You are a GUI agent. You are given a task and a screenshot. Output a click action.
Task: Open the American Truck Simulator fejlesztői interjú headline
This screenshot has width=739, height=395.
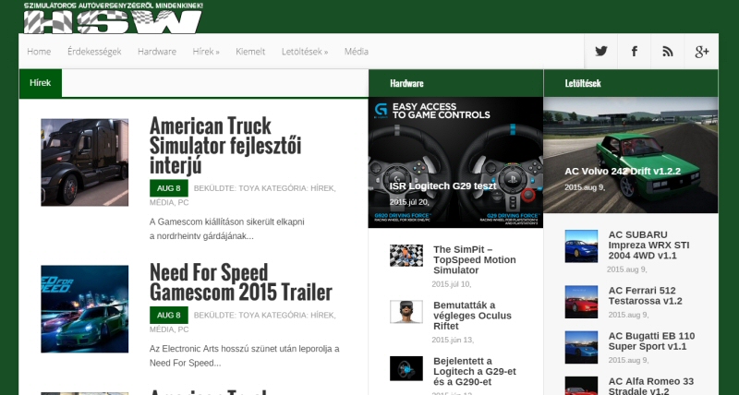coord(225,145)
